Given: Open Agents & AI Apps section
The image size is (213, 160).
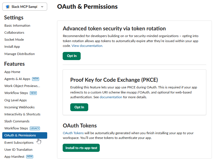Looking at the screenshot, I should tap(17, 79).
